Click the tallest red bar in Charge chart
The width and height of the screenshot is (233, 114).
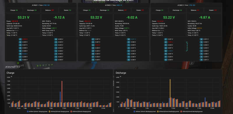coord(62,94)
